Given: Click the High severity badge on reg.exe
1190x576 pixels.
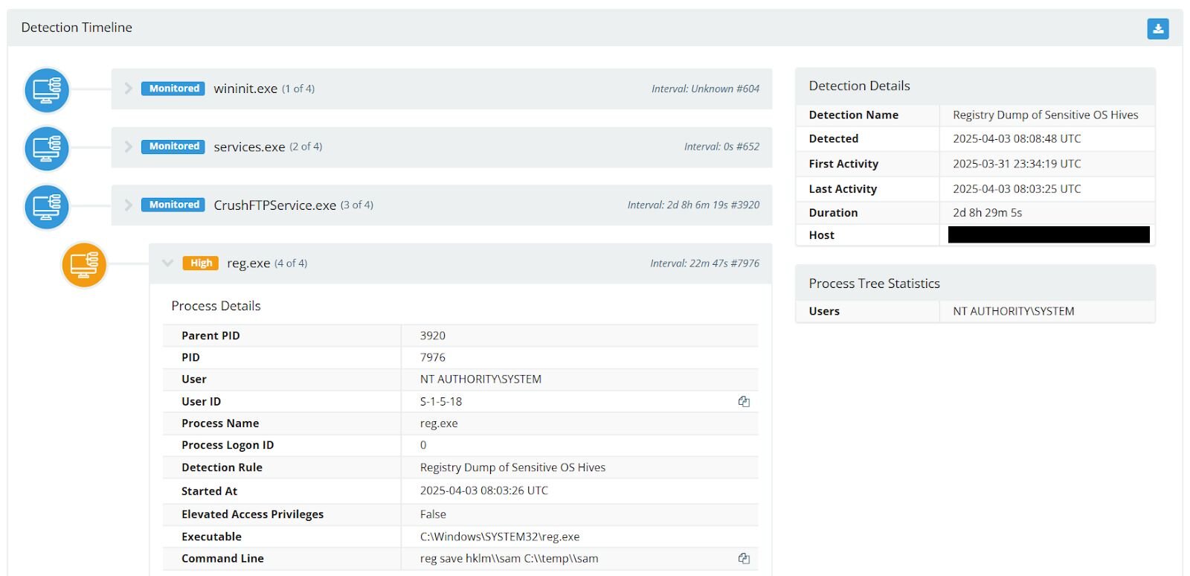Looking at the screenshot, I should coord(201,263).
